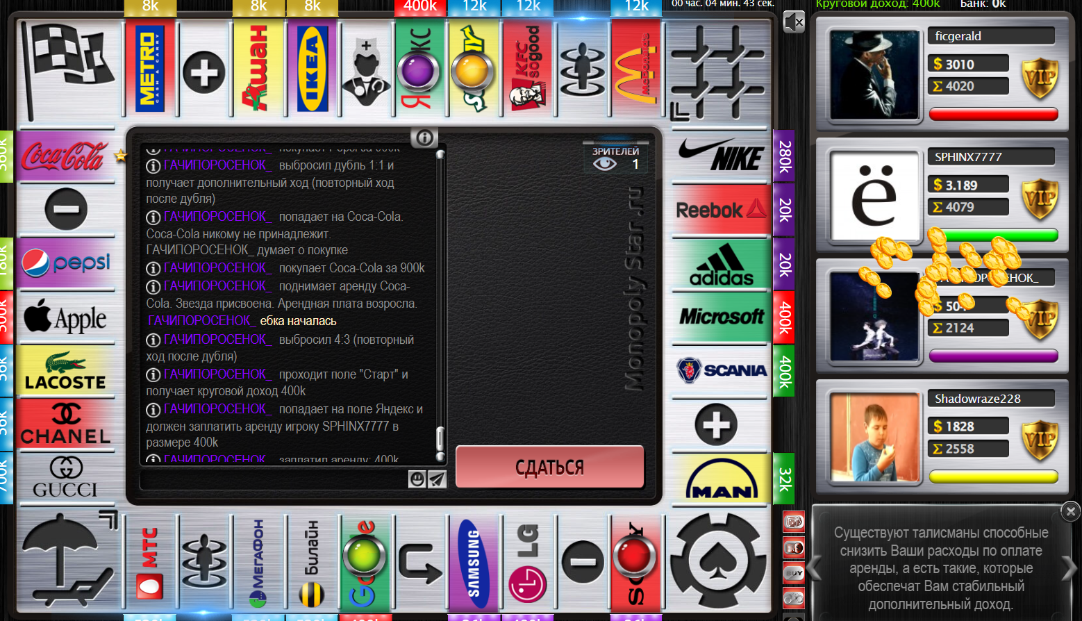
Task: Select the Chanel company cell
Action: coord(66,424)
